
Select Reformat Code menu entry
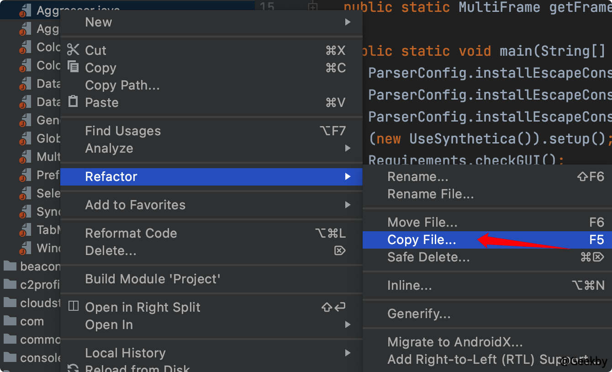[x=131, y=233]
